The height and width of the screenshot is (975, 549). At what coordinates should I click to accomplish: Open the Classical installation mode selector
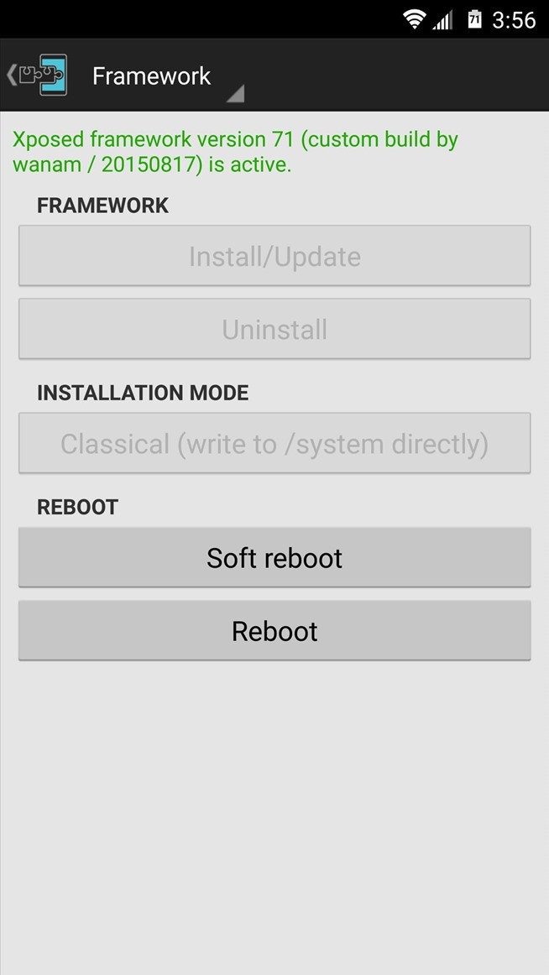tap(274, 443)
